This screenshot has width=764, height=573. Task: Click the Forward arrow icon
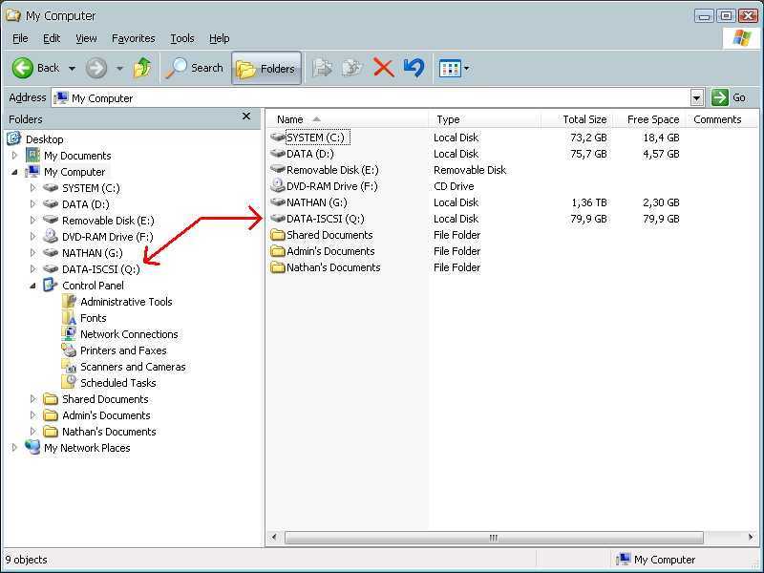[96, 68]
